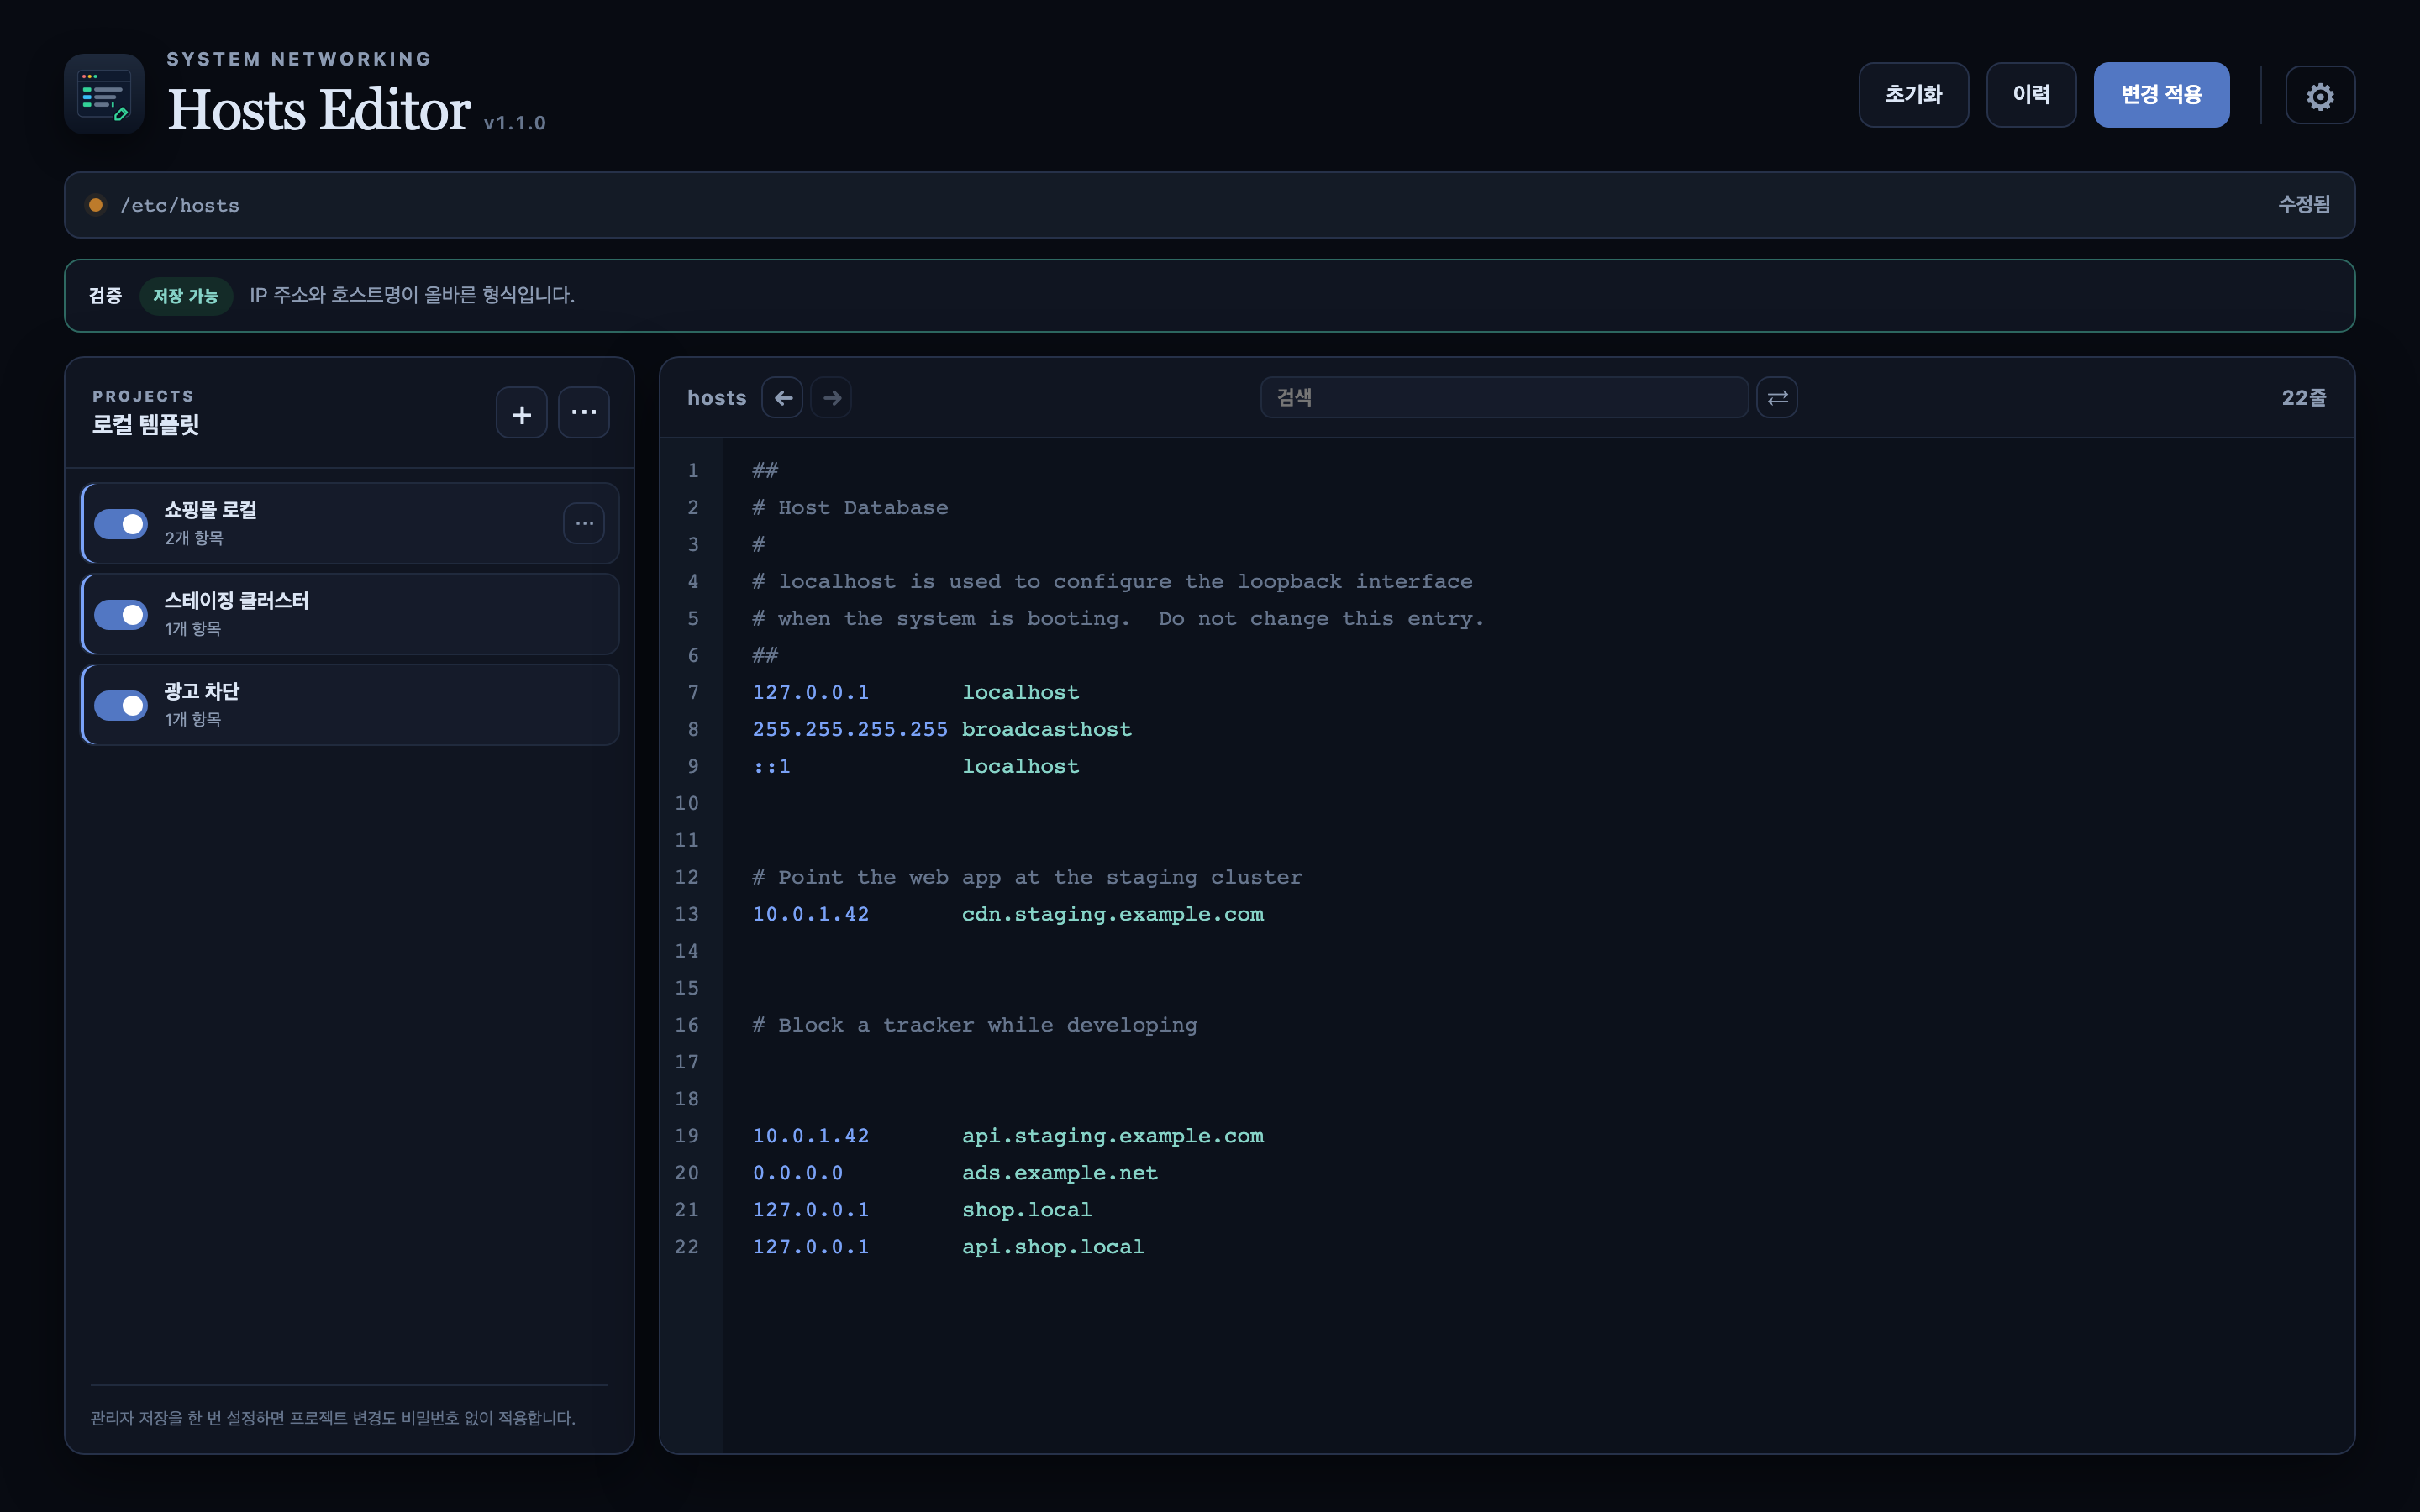Click the find-and-replace swap icon
This screenshot has width=2420, height=1512.
[x=1777, y=398]
